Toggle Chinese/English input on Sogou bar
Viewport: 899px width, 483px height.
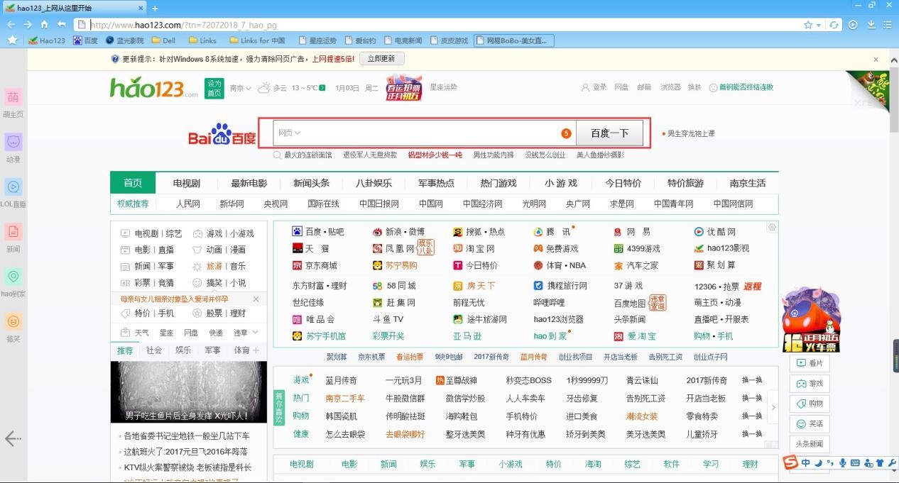(806, 463)
